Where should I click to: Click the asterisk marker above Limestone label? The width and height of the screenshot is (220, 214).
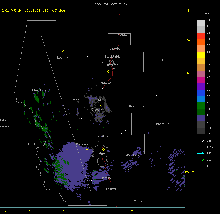point(39,88)
